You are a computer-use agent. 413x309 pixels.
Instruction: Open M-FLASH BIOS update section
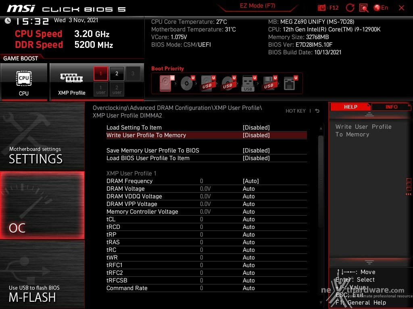point(42,274)
